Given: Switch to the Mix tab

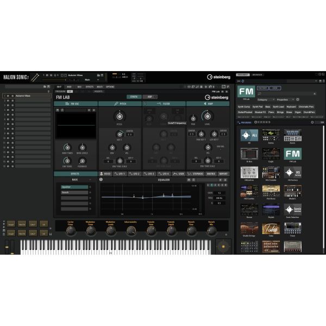Looking at the screenshot, I should pos(79,87).
